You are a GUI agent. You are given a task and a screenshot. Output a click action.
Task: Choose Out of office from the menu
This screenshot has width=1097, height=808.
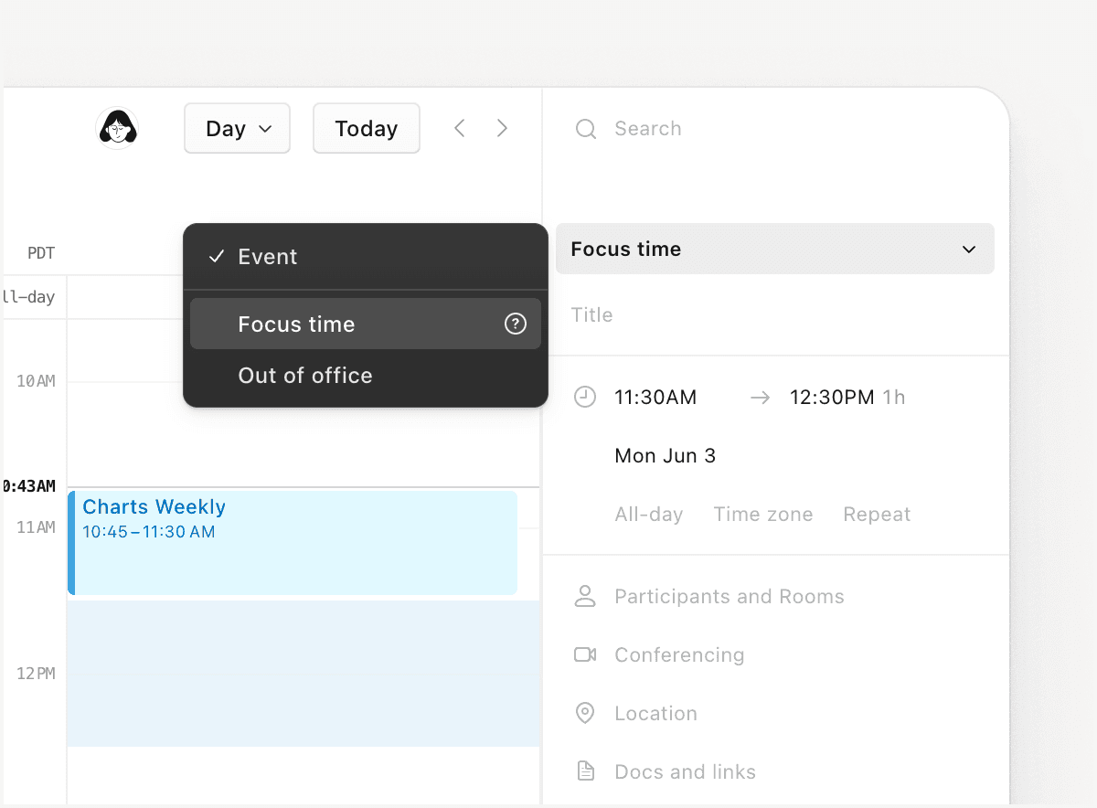304,375
